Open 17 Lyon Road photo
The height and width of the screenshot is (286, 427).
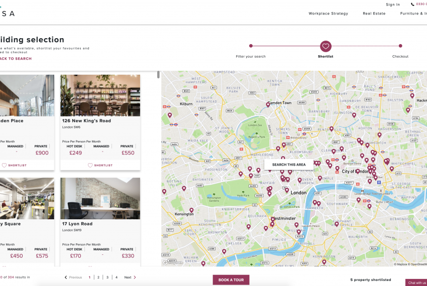coord(100,198)
